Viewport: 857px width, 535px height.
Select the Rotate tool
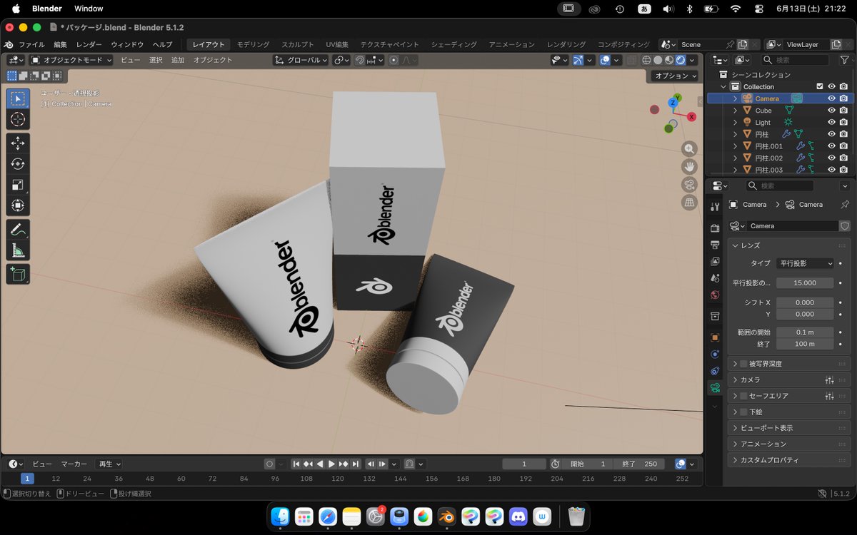click(x=18, y=164)
